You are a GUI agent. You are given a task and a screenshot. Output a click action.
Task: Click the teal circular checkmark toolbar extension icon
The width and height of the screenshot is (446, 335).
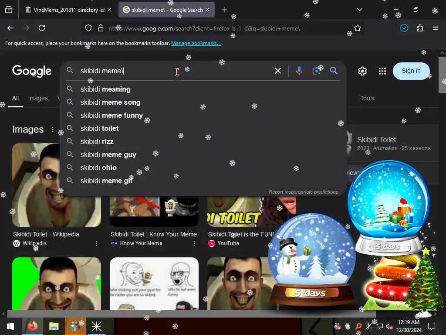(404, 28)
